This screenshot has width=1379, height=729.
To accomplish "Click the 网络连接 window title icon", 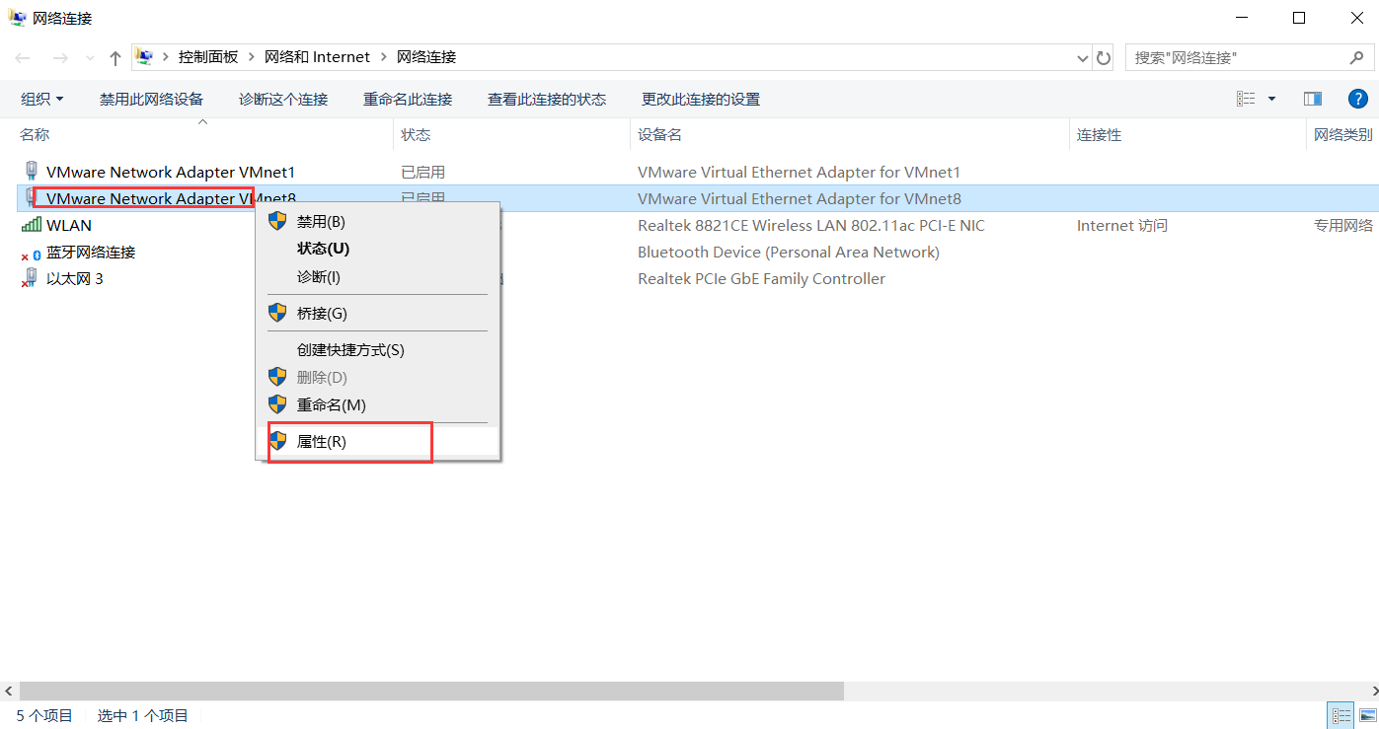I will pyautogui.click(x=17, y=18).
